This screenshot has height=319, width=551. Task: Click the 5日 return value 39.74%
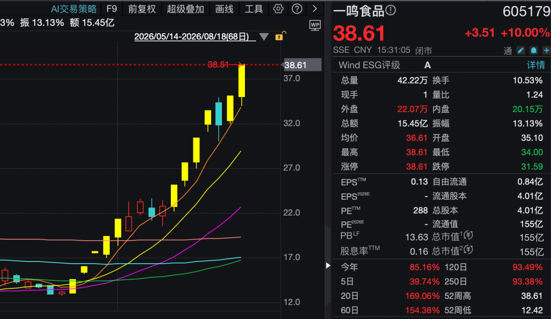click(424, 282)
